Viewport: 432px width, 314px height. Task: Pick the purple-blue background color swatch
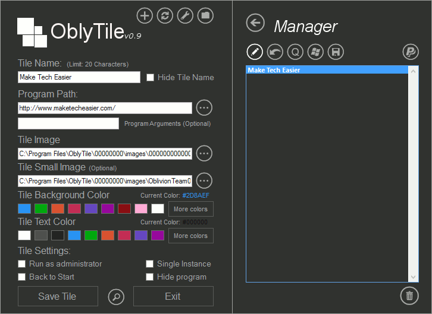click(x=91, y=209)
